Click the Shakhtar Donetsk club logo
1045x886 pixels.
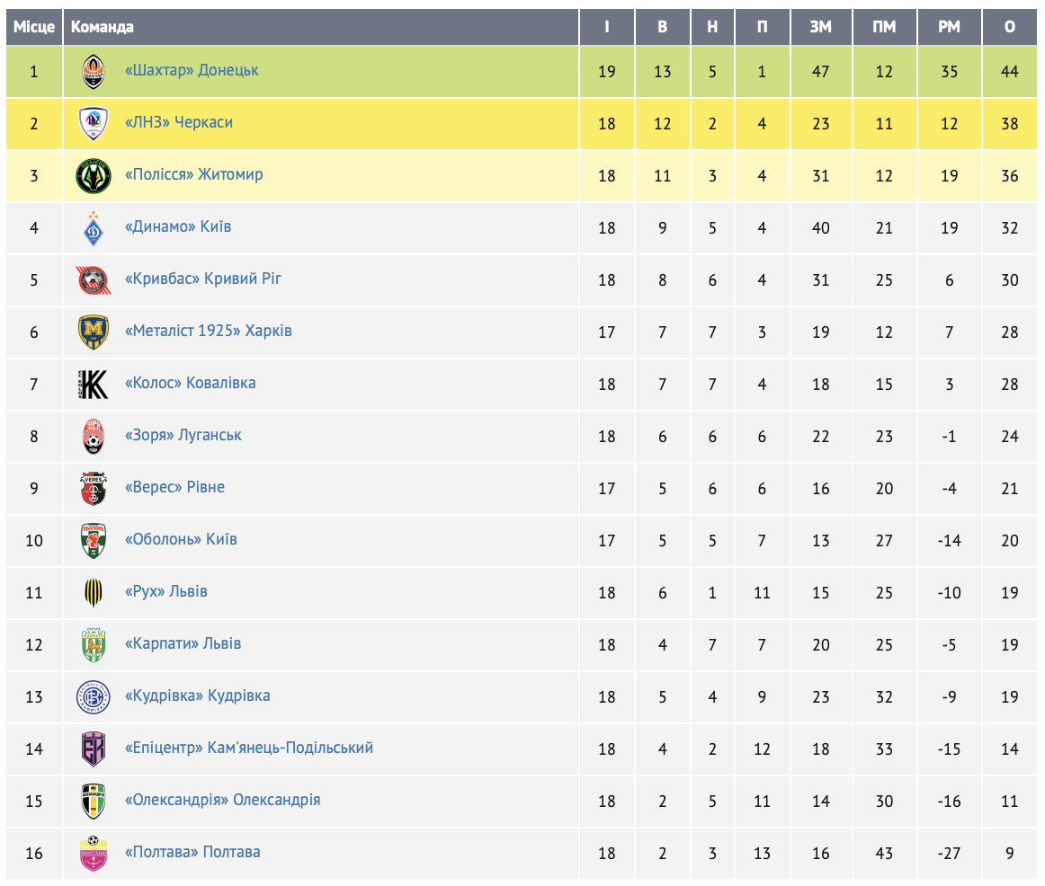(94, 71)
